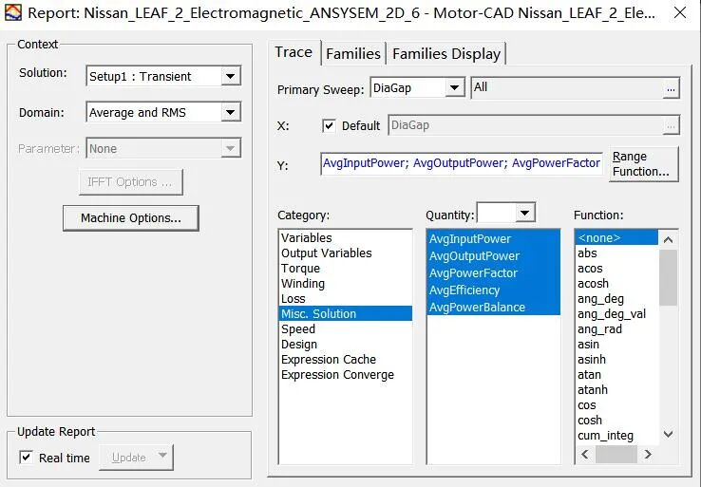This screenshot has width=701, height=487.
Task: Click the Function list scroll down arrow
Action: point(669,434)
